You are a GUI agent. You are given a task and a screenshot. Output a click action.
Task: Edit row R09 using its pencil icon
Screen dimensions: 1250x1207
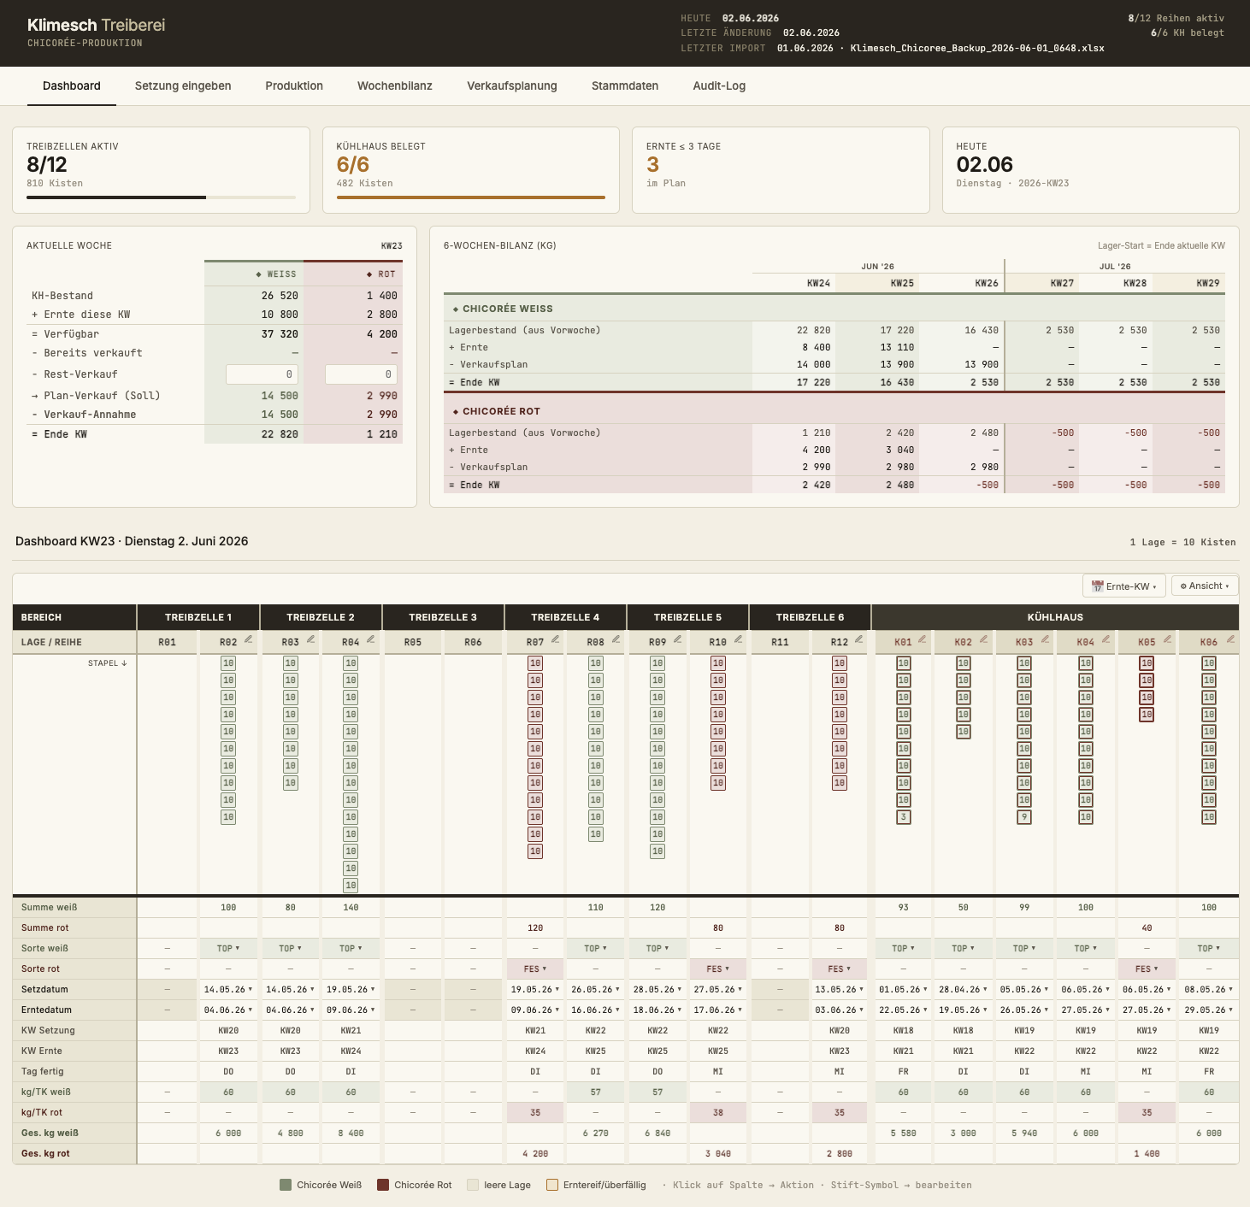pos(678,639)
